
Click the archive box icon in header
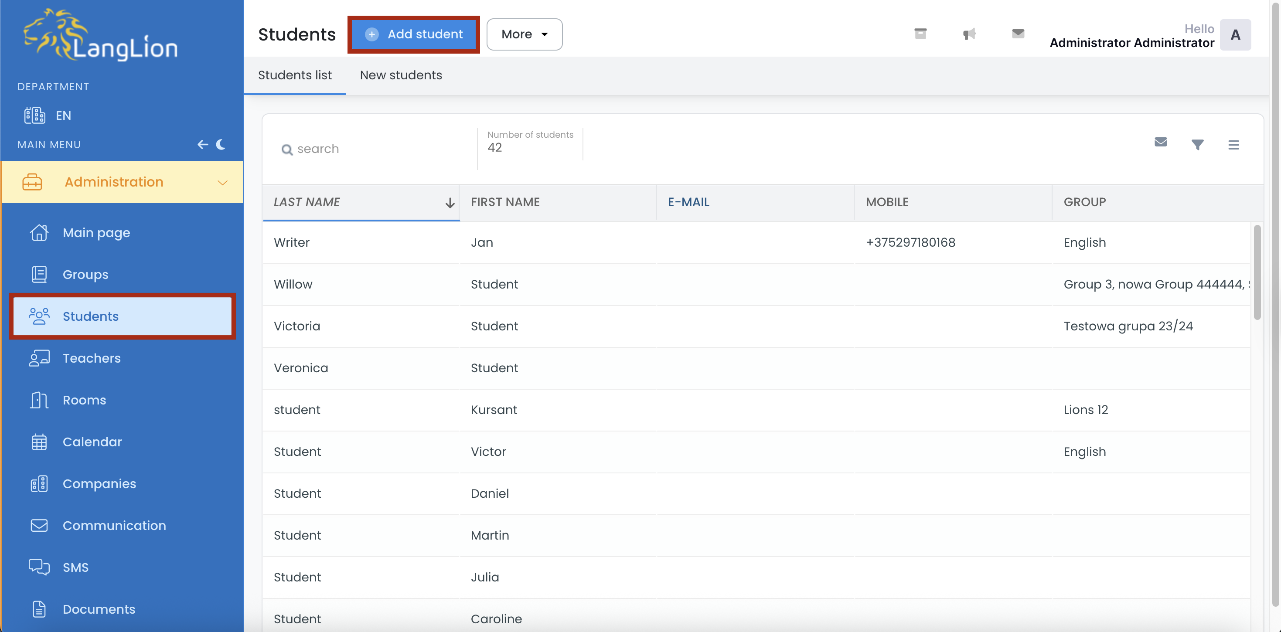tap(920, 34)
